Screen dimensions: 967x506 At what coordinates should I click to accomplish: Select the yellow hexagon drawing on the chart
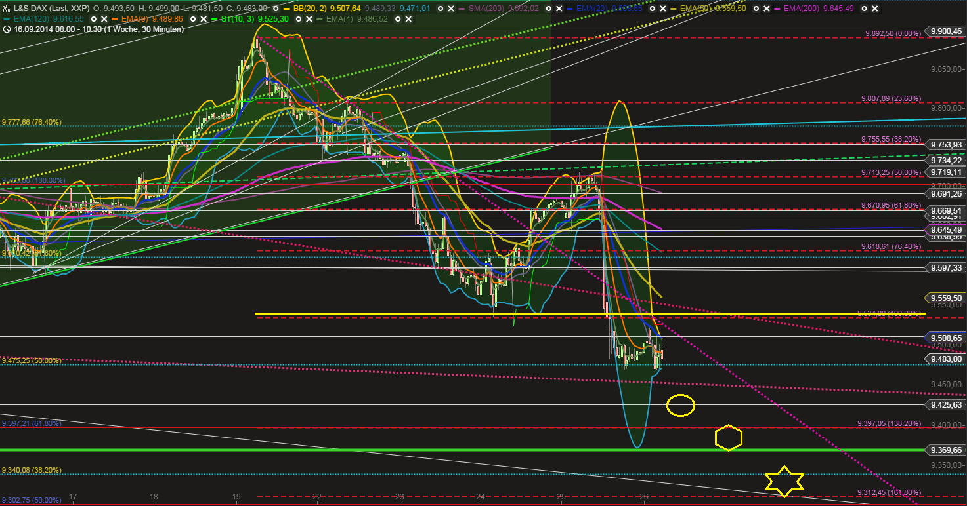[729, 437]
